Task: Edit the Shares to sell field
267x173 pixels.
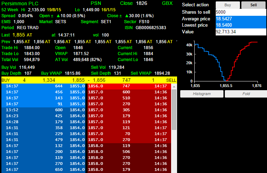Action: [x=241, y=12]
